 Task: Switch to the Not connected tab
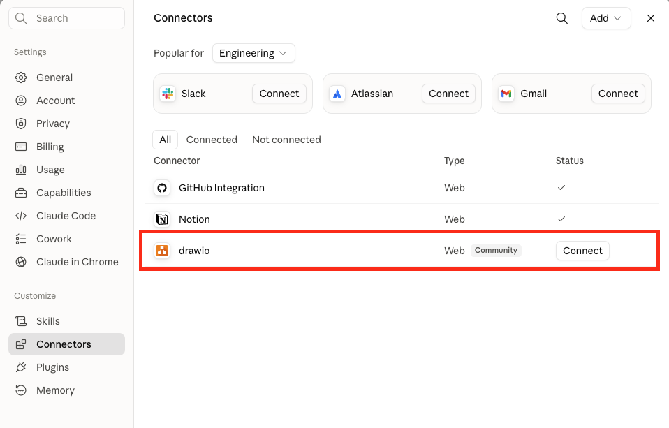[287, 140]
